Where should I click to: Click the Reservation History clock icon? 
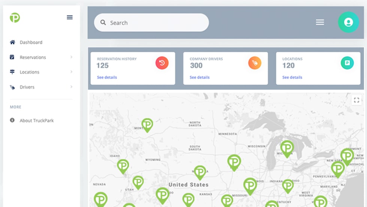click(162, 63)
